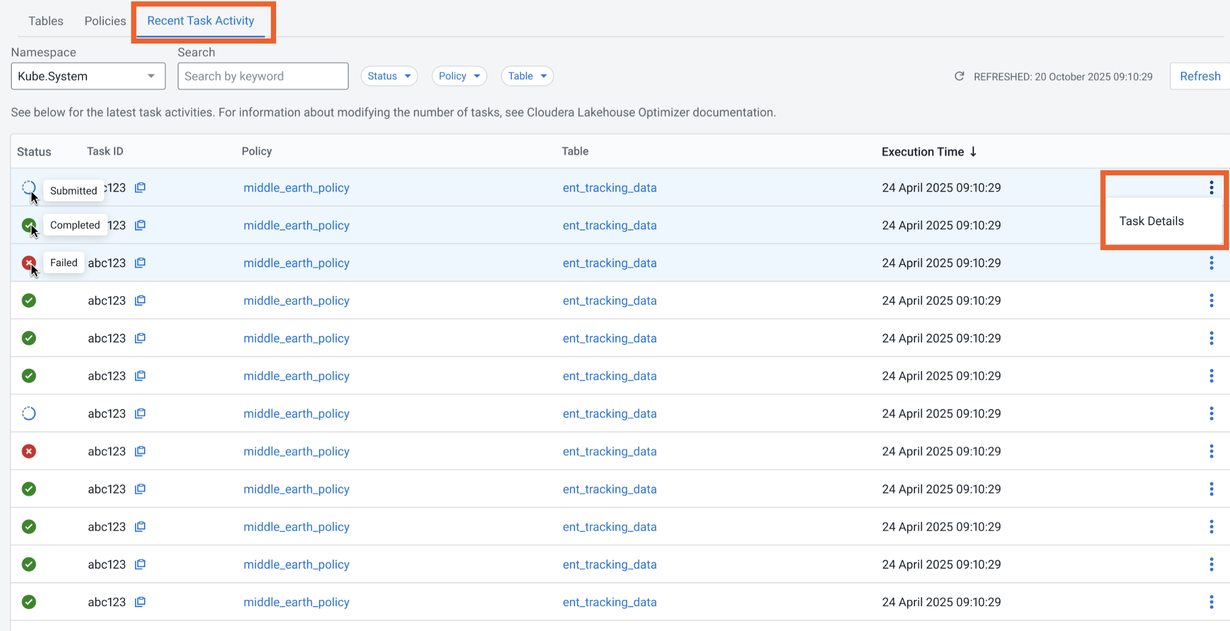Open the kebab menu on the last row

[x=1211, y=602]
